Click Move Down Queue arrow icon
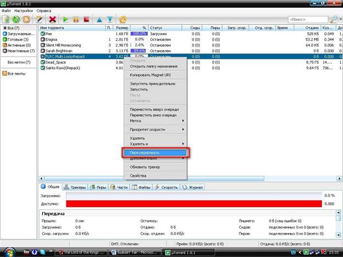Viewport: 343px width, 257px height. [110, 20]
